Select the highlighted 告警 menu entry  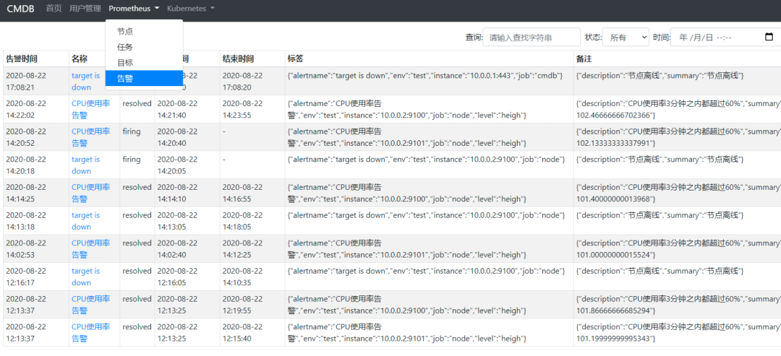tap(144, 78)
